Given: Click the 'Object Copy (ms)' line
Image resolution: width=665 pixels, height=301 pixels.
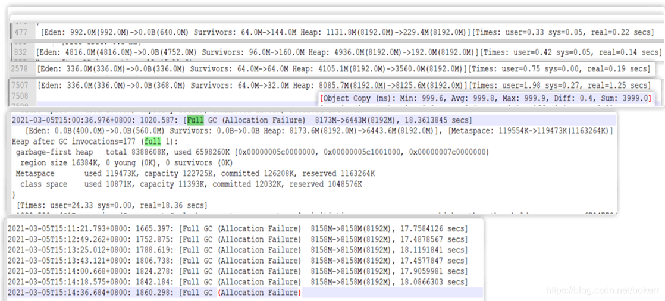Looking at the screenshot, I should tap(485, 98).
